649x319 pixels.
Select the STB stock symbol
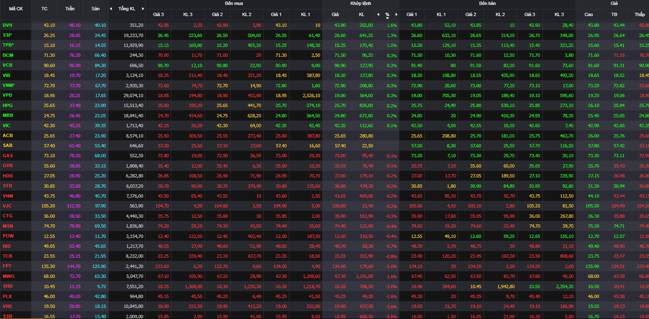point(7,186)
